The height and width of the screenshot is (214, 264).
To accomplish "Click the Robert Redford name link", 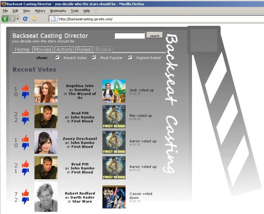I will pyautogui.click(x=80, y=194).
